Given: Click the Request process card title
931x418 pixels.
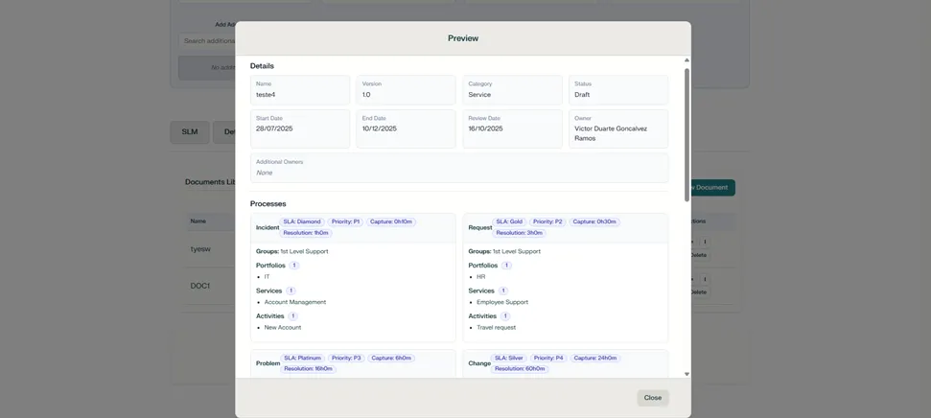Looking at the screenshot, I should [479, 227].
